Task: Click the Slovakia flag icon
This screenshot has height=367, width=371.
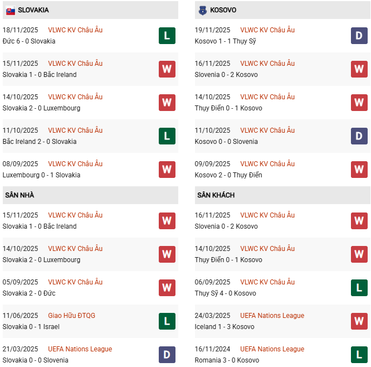Action: coord(11,11)
